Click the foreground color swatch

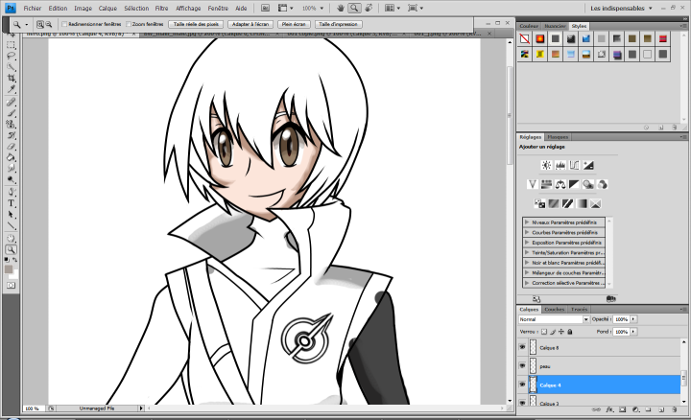pos(9,269)
